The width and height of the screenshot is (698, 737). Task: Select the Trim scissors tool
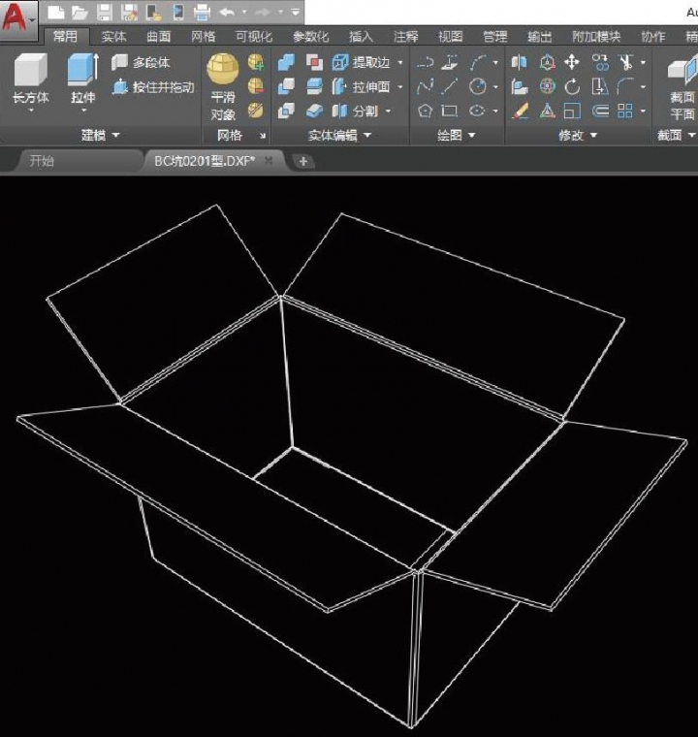coord(626,62)
